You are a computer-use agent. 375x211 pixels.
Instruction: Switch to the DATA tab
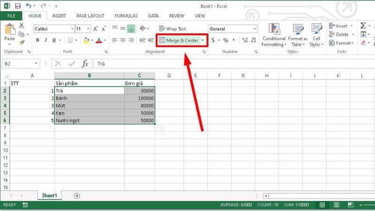(x=153, y=16)
